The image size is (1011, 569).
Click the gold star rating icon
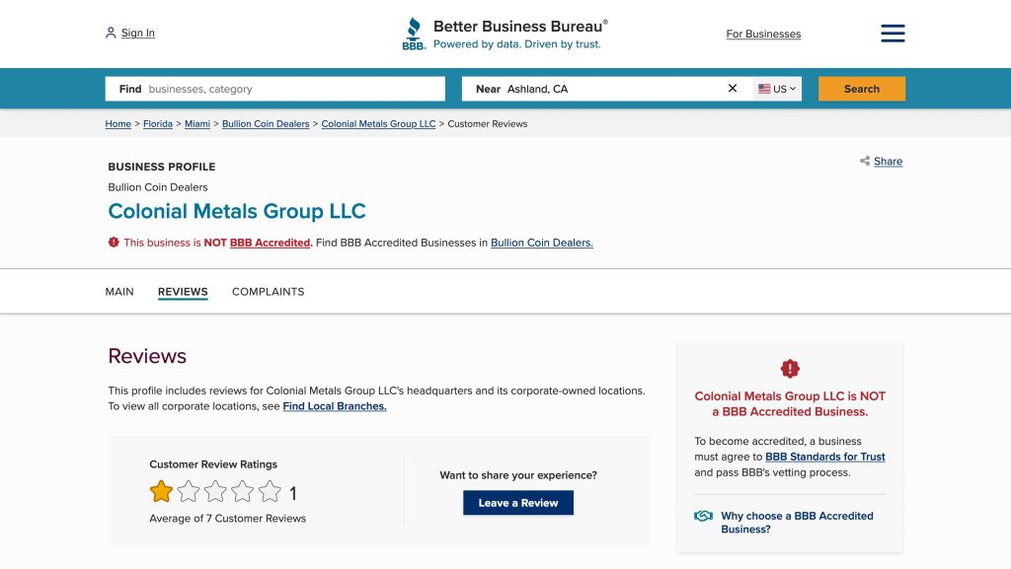tap(161, 491)
